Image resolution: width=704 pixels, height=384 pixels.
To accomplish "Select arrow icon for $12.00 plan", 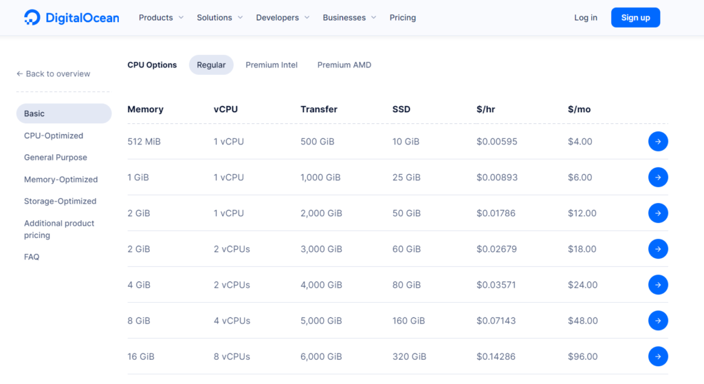I will [657, 213].
